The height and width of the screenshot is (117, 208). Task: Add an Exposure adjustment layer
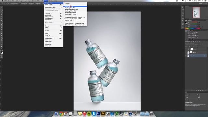pyautogui.click(x=195, y=33)
